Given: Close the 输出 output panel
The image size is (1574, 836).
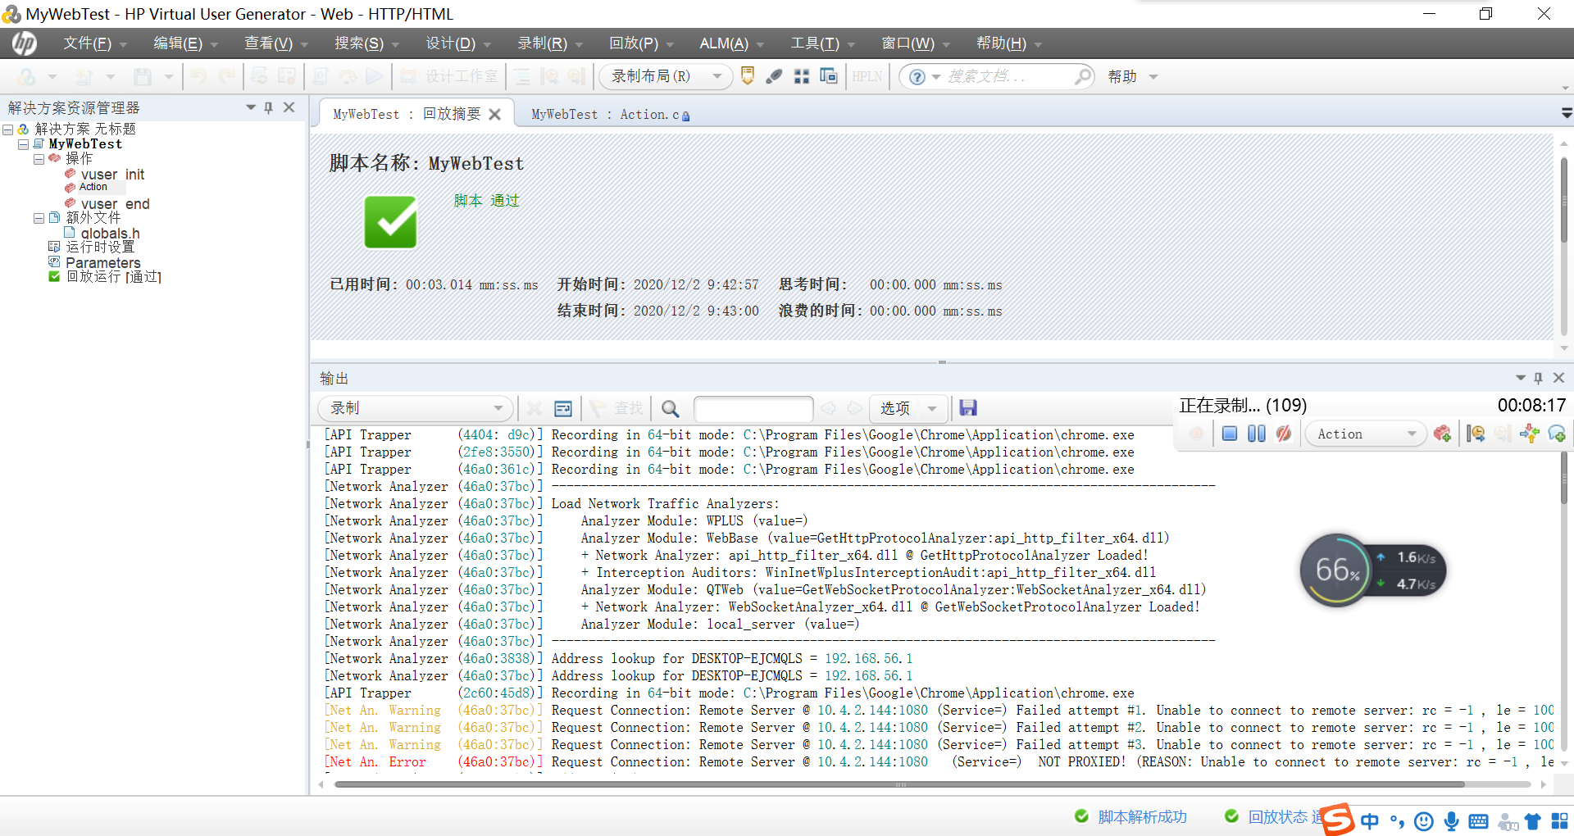Looking at the screenshot, I should click(1558, 378).
